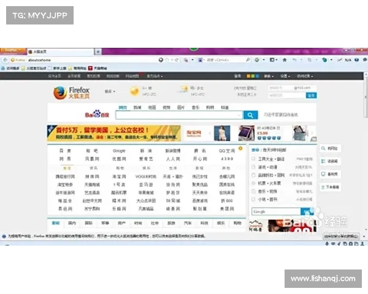The image size is (368, 294).
Task: Open settings gear beside QQ空间
Action: click(240, 148)
